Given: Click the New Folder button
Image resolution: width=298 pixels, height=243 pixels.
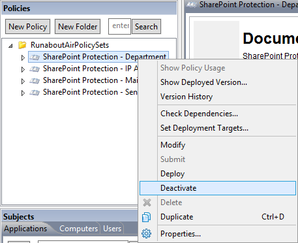Looking at the screenshot, I should click(78, 27).
